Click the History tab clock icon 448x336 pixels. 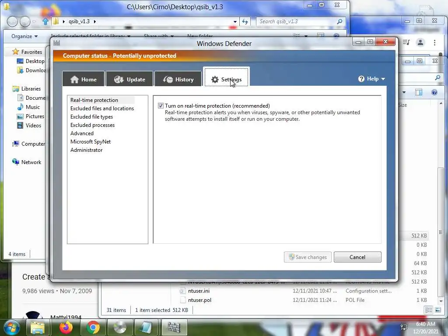168,80
